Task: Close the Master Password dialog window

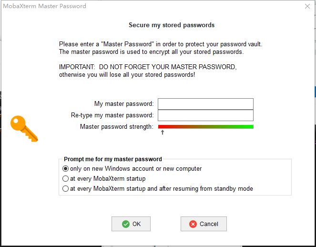Action: pyautogui.click(x=307, y=6)
